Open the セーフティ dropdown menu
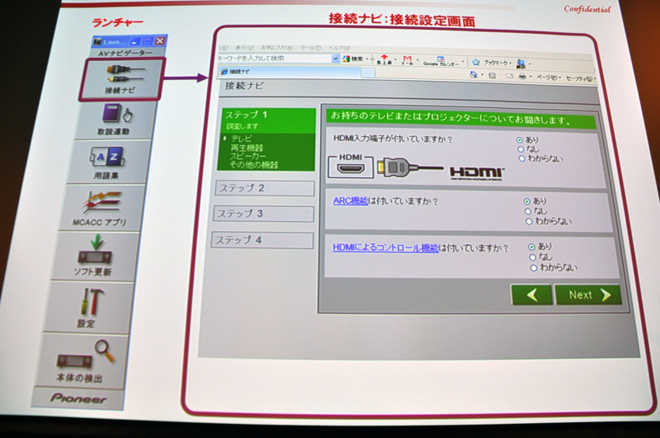The height and width of the screenshot is (438, 660). 581,78
